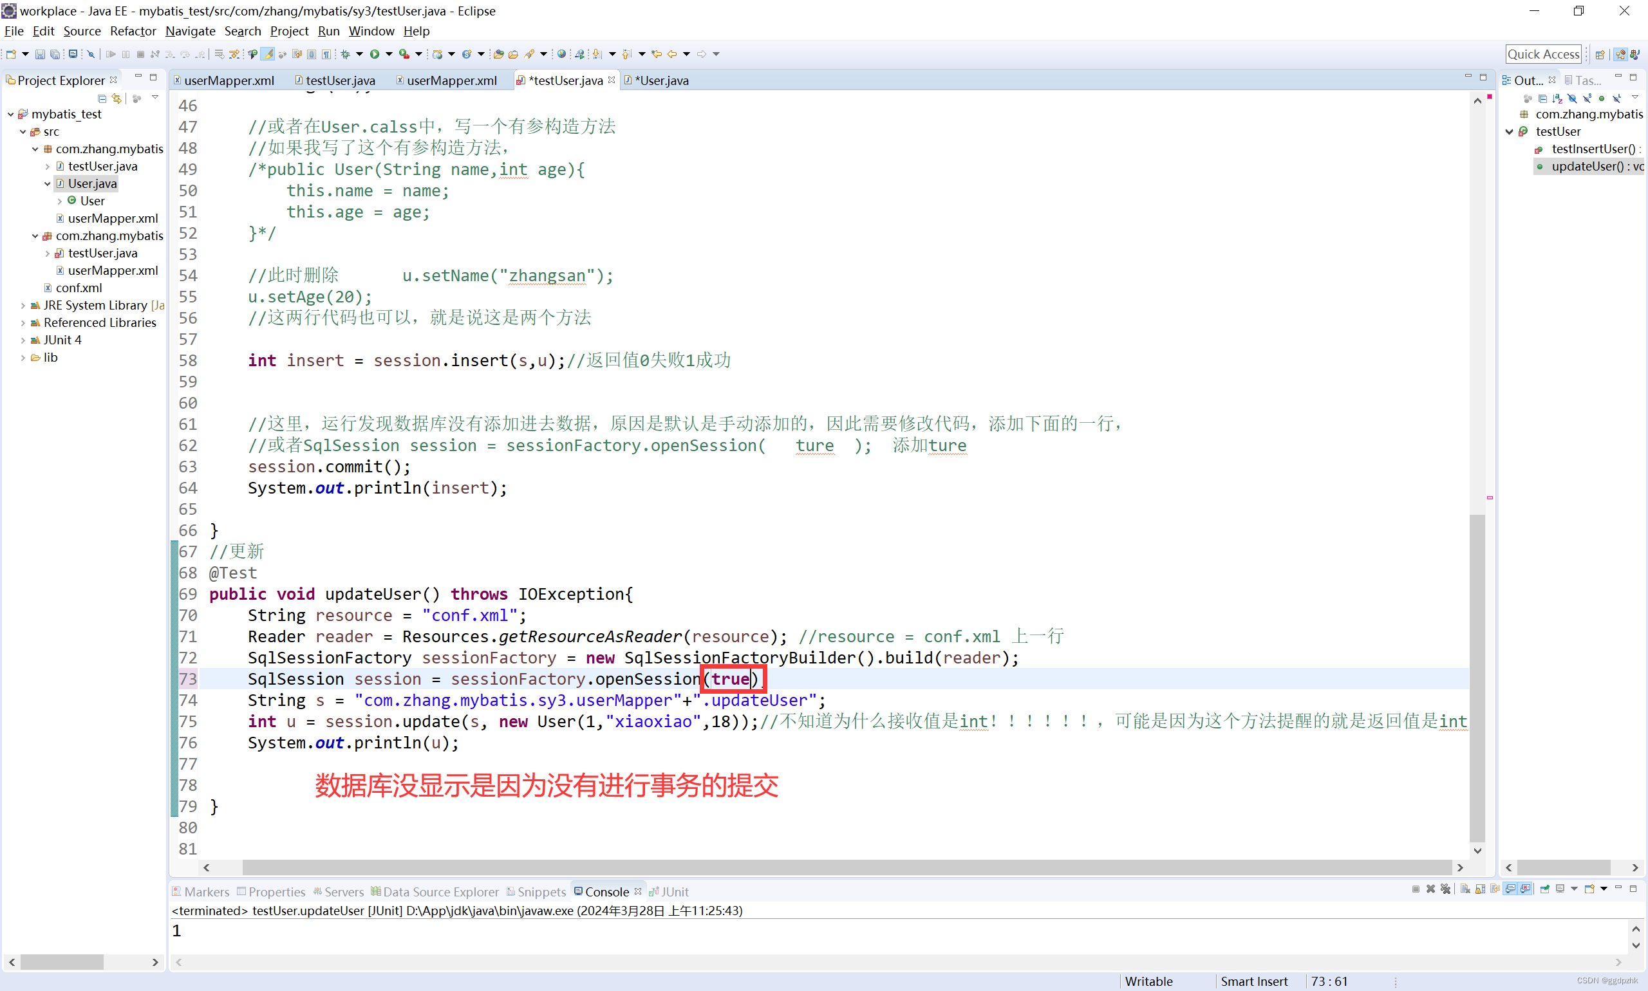Click Collapse All in Project Explorer
Image resolution: width=1648 pixels, height=991 pixels.
click(102, 98)
